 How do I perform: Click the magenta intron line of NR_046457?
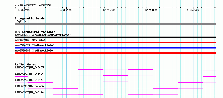[x=115, y=82]
